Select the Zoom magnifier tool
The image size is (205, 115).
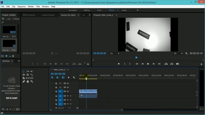32,81
